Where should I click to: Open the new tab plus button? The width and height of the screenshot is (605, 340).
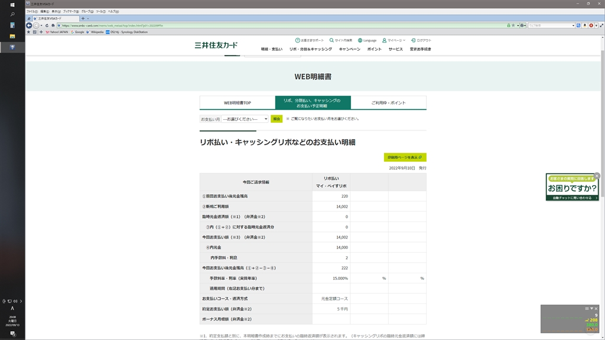83,18
